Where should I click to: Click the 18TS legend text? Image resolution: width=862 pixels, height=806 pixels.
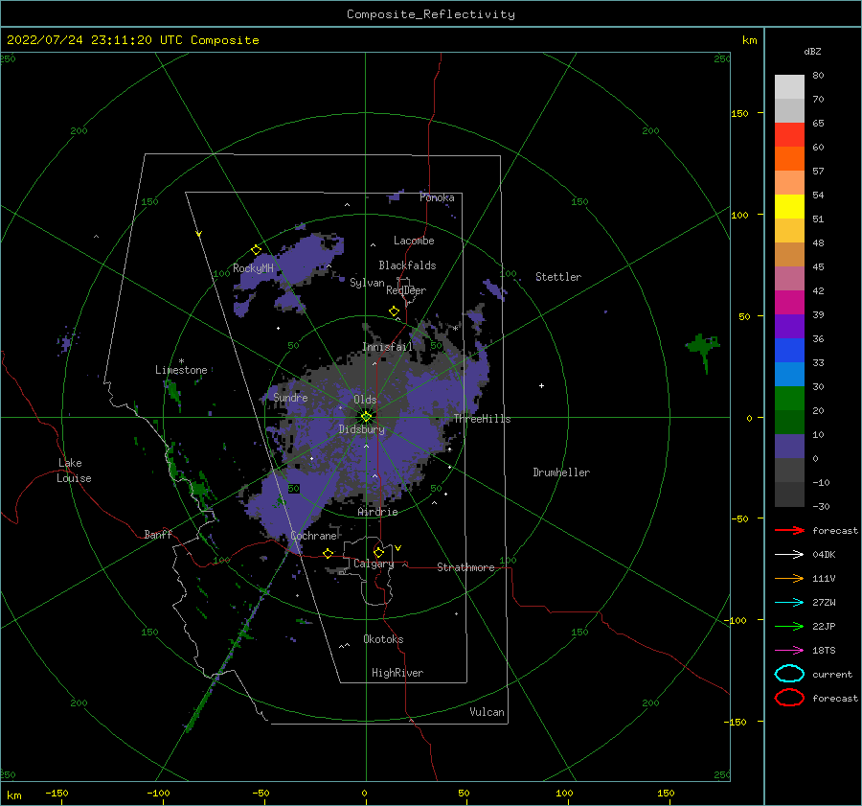point(824,651)
